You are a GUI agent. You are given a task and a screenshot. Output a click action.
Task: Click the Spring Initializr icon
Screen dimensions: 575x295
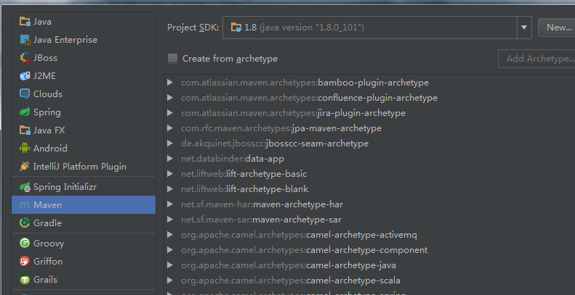click(x=25, y=187)
